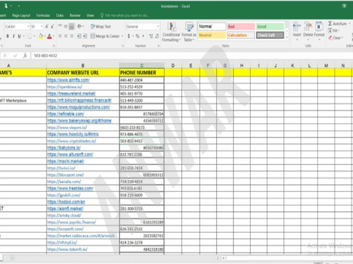The height and width of the screenshot is (264, 353).
Task: Click the Tell me what you want search box
Action: click(x=125, y=15)
